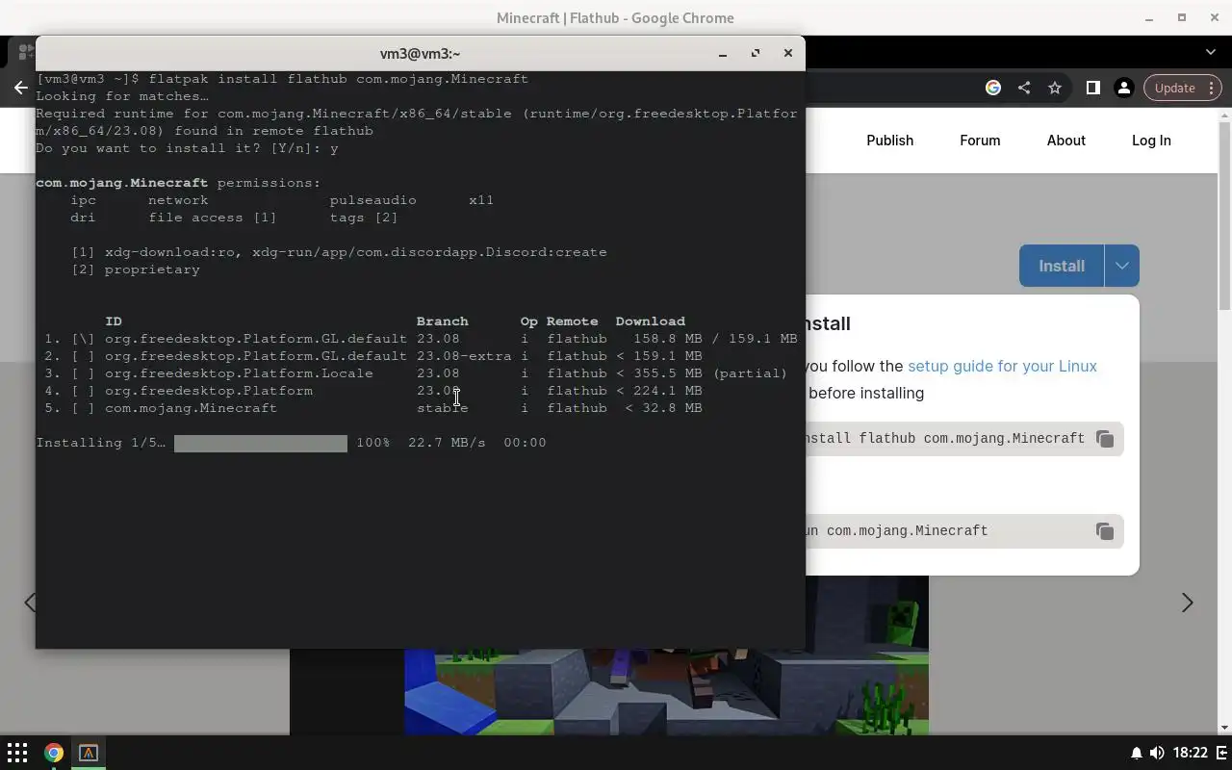Click the terminal installation progress bar
The width and height of the screenshot is (1232, 770).
260,443
